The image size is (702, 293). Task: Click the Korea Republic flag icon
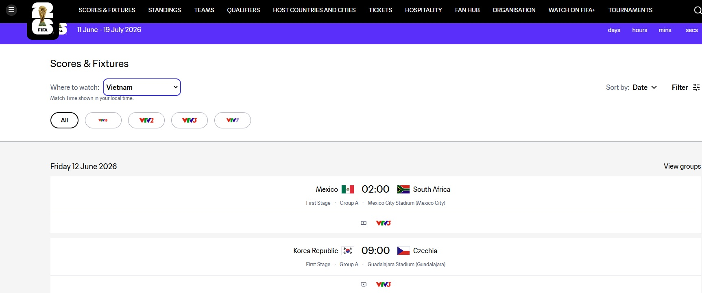tap(348, 251)
